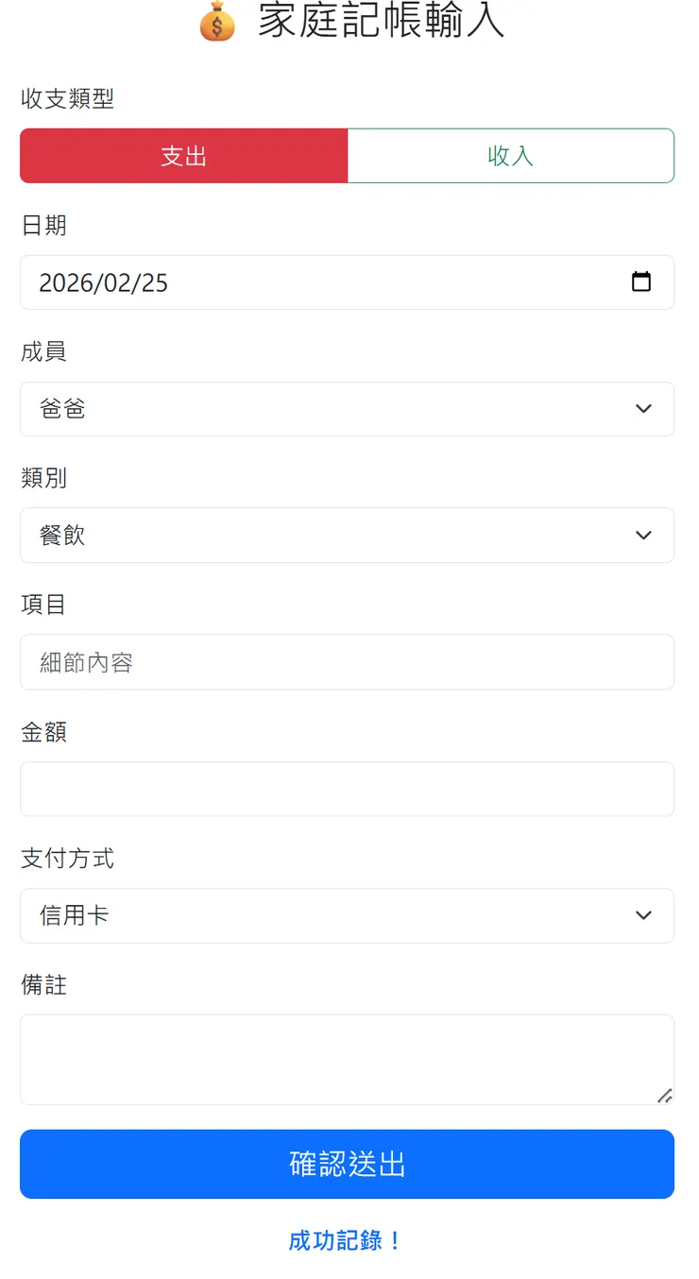Open the 成員 member selector showing 爸爸
The height and width of the screenshot is (1279, 699).
pos(347,409)
